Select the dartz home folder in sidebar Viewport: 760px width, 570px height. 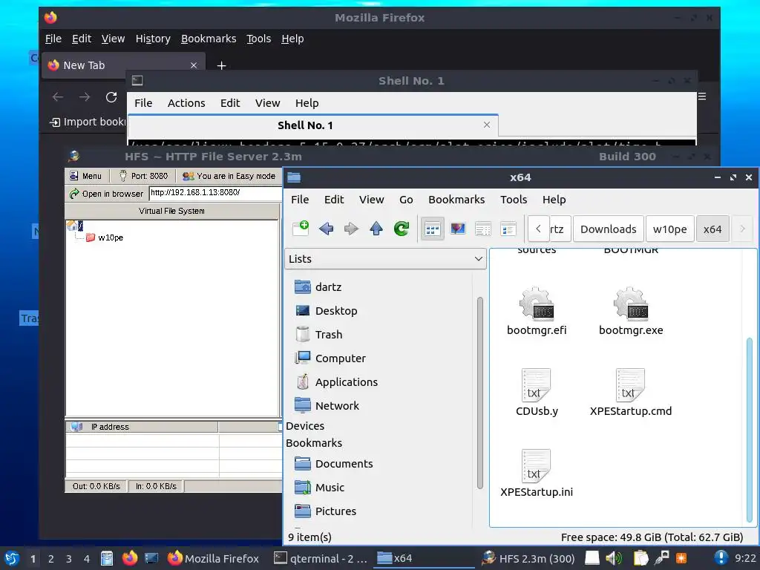pyautogui.click(x=318, y=287)
